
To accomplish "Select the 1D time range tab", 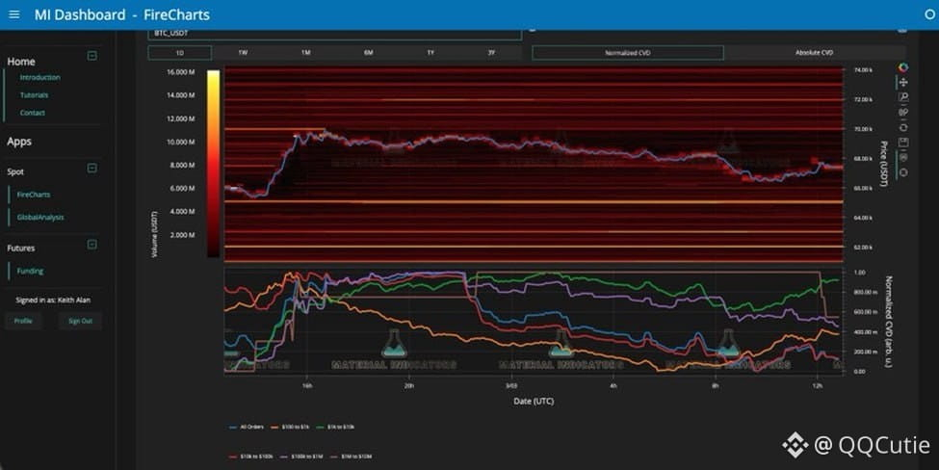I will point(180,53).
